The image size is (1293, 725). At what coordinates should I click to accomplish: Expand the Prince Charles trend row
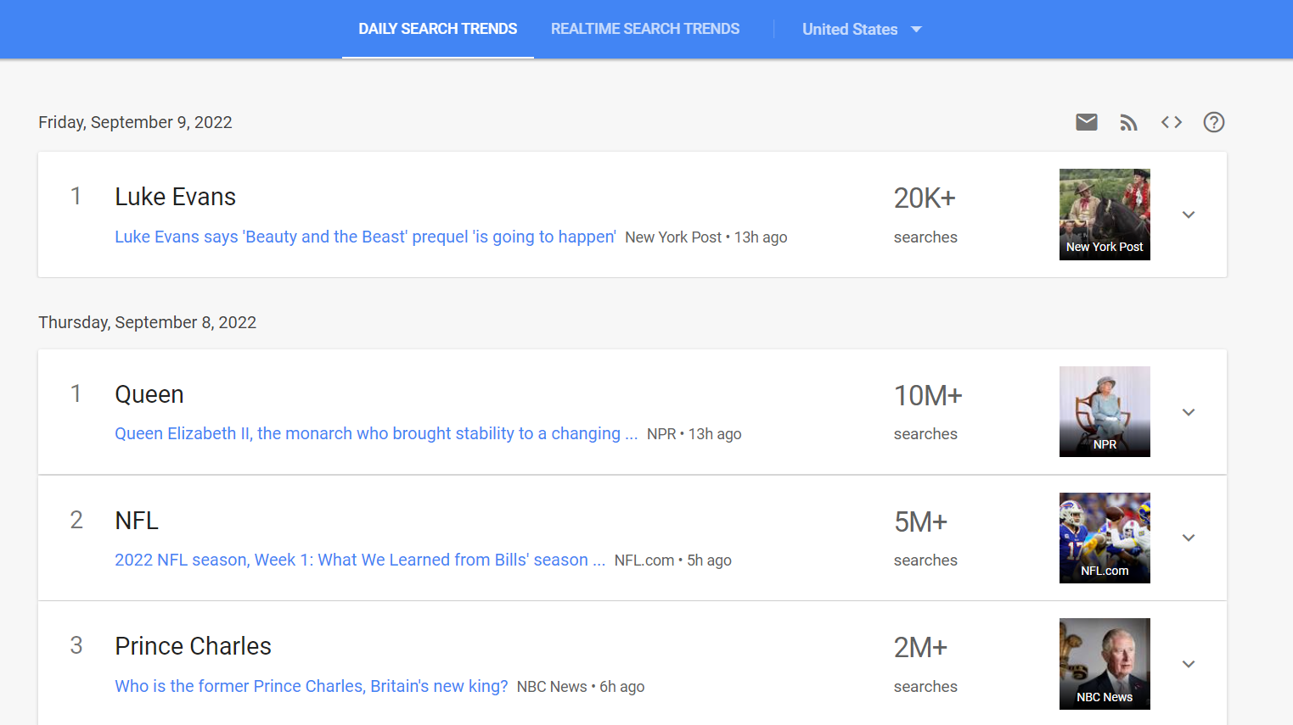tap(1189, 664)
